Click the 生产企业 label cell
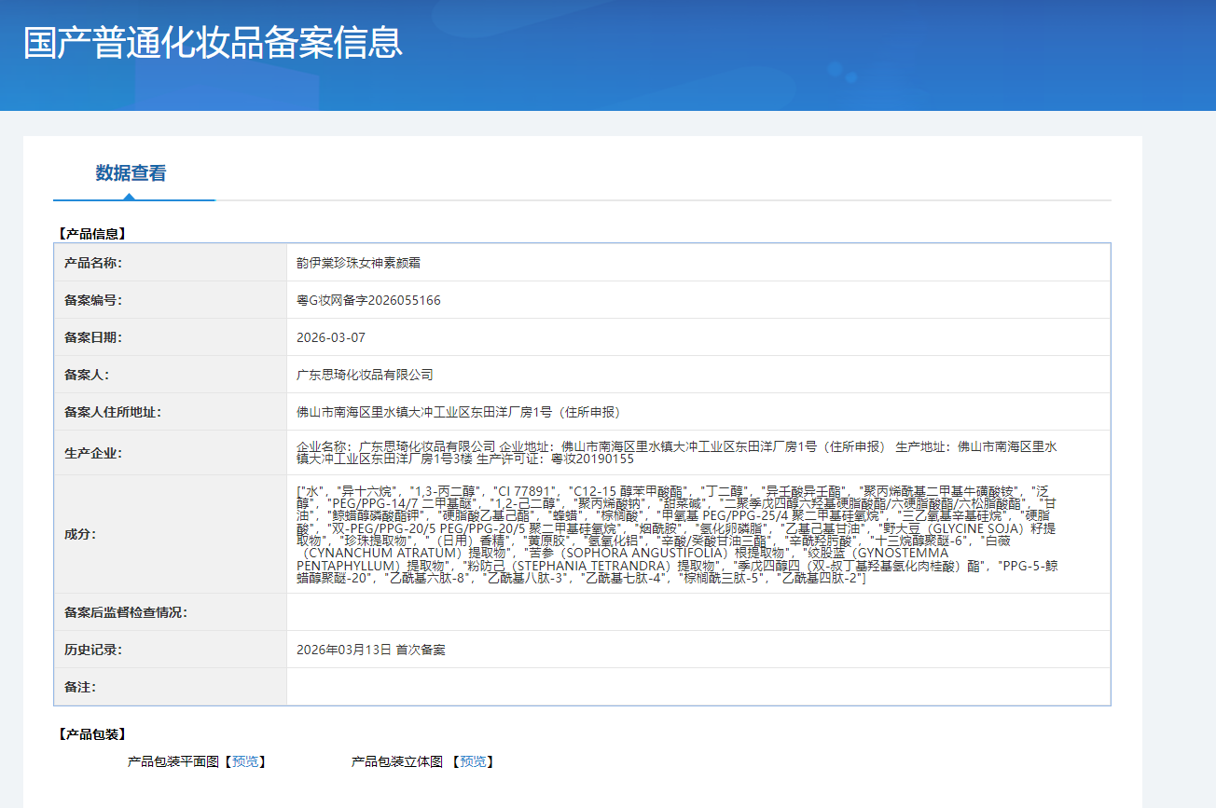 [x=171, y=453]
